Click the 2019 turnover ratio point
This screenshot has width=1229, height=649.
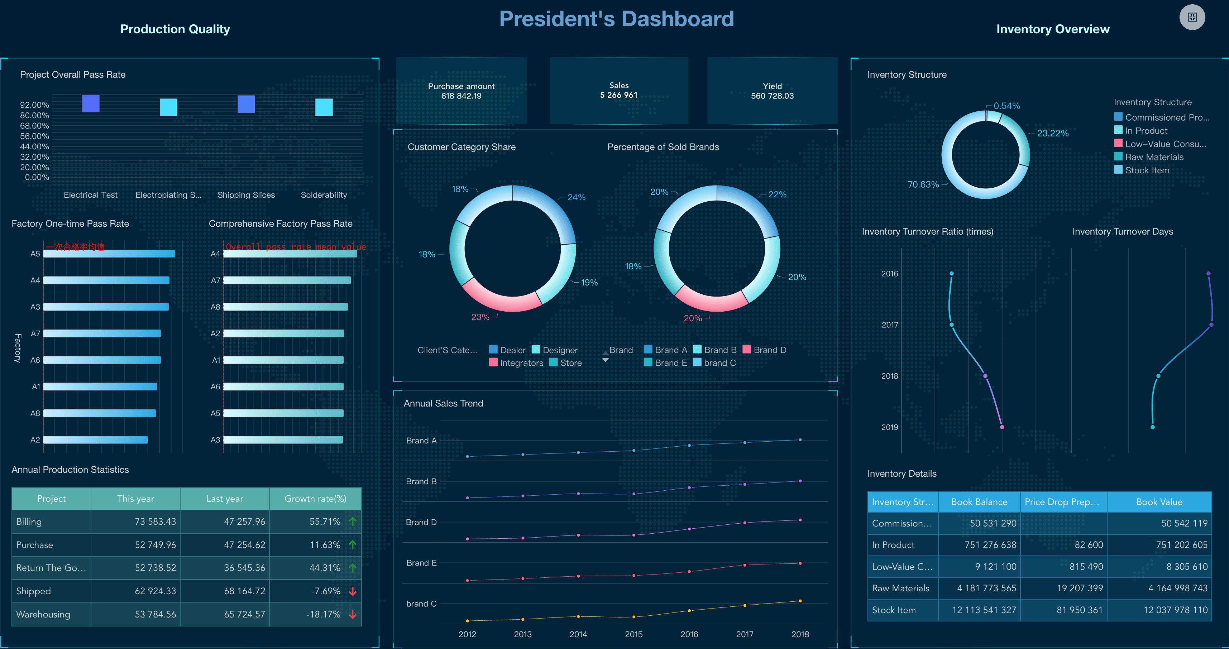point(1002,427)
